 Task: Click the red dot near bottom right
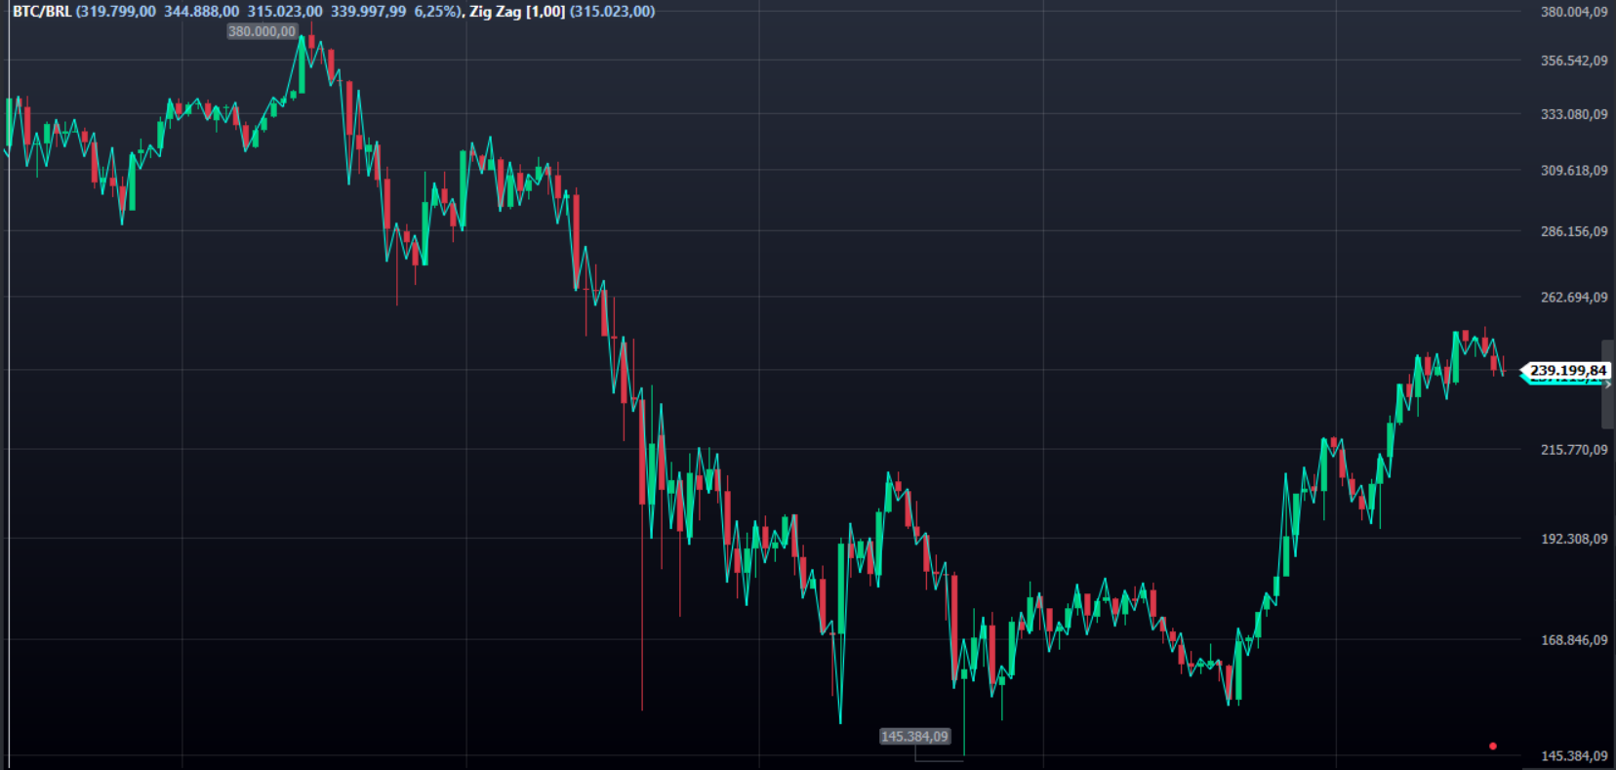coord(1493,746)
